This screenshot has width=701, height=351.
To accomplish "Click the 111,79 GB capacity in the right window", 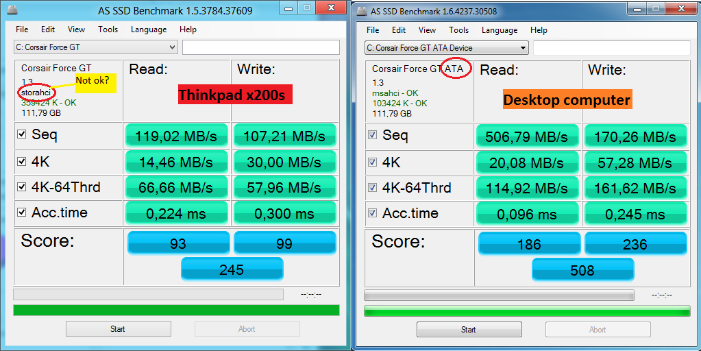I will (x=392, y=114).
